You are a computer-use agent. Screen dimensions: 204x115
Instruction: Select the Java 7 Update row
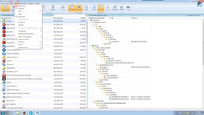coord(43,104)
